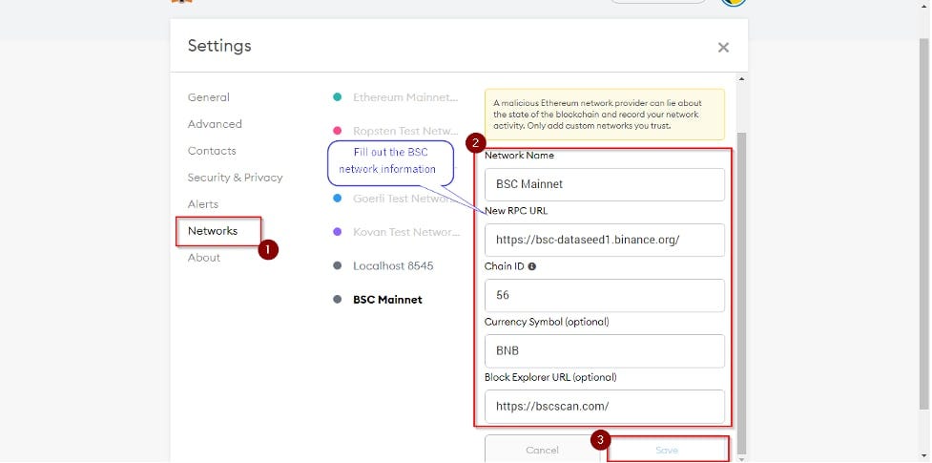Switch to the Networks settings section
932x463 pixels.
click(x=213, y=231)
